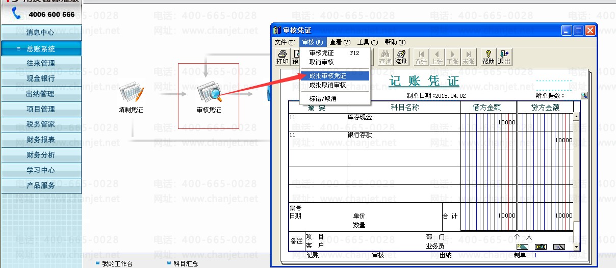Open 项目管理 in the sidebar

[41, 109]
